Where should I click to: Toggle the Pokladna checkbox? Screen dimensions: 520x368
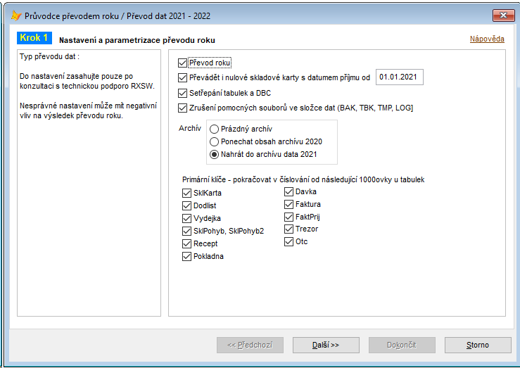[186, 256]
